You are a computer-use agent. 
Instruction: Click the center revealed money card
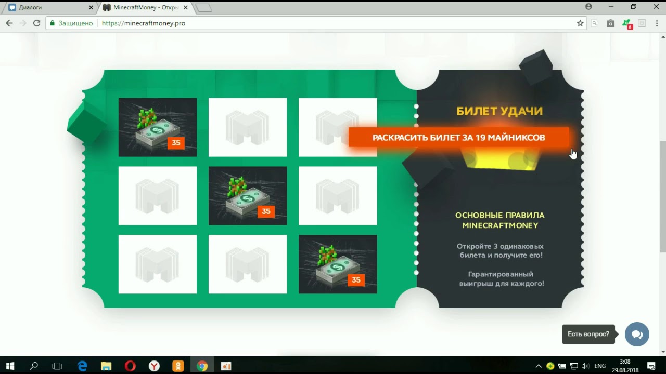coord(248,196)
